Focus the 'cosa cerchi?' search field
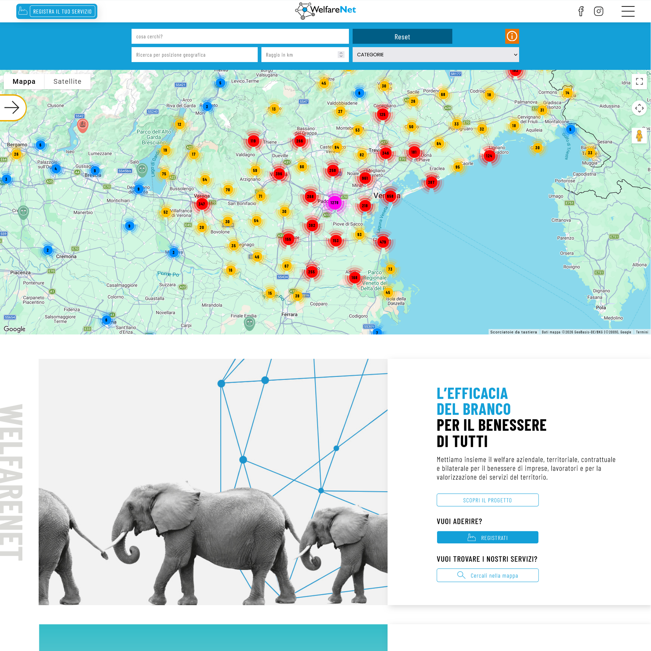This screenshot has width=651, height=651. (x=240, y=36)
